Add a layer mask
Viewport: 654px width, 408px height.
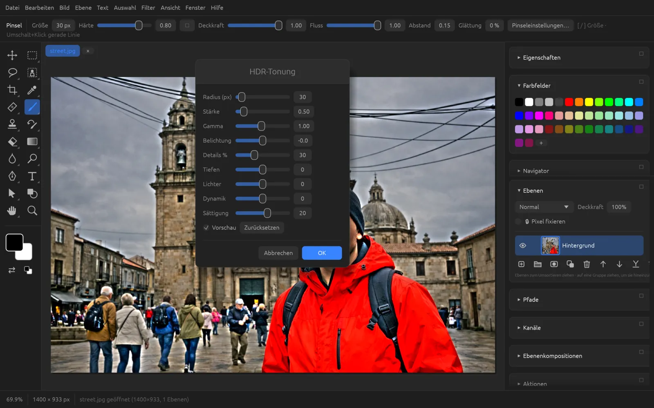[x=554, y=264]
